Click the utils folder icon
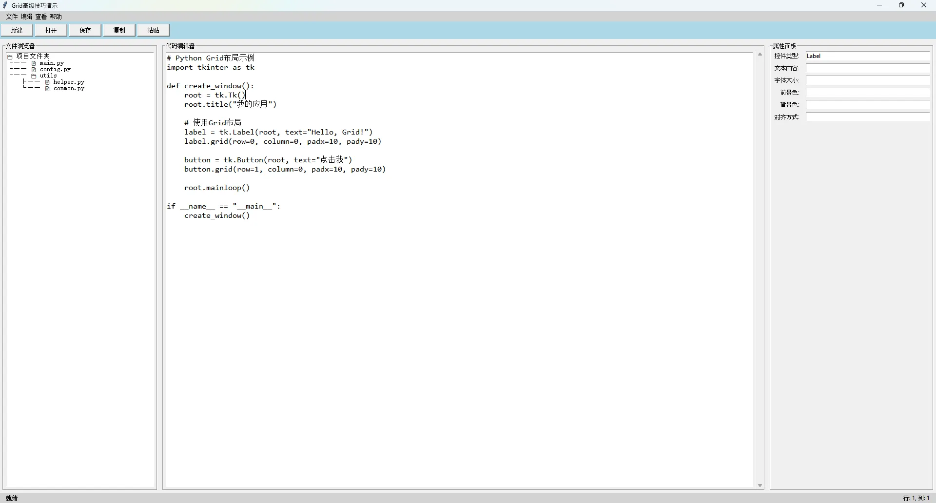The image size is (936, 503). coord(34,76)
